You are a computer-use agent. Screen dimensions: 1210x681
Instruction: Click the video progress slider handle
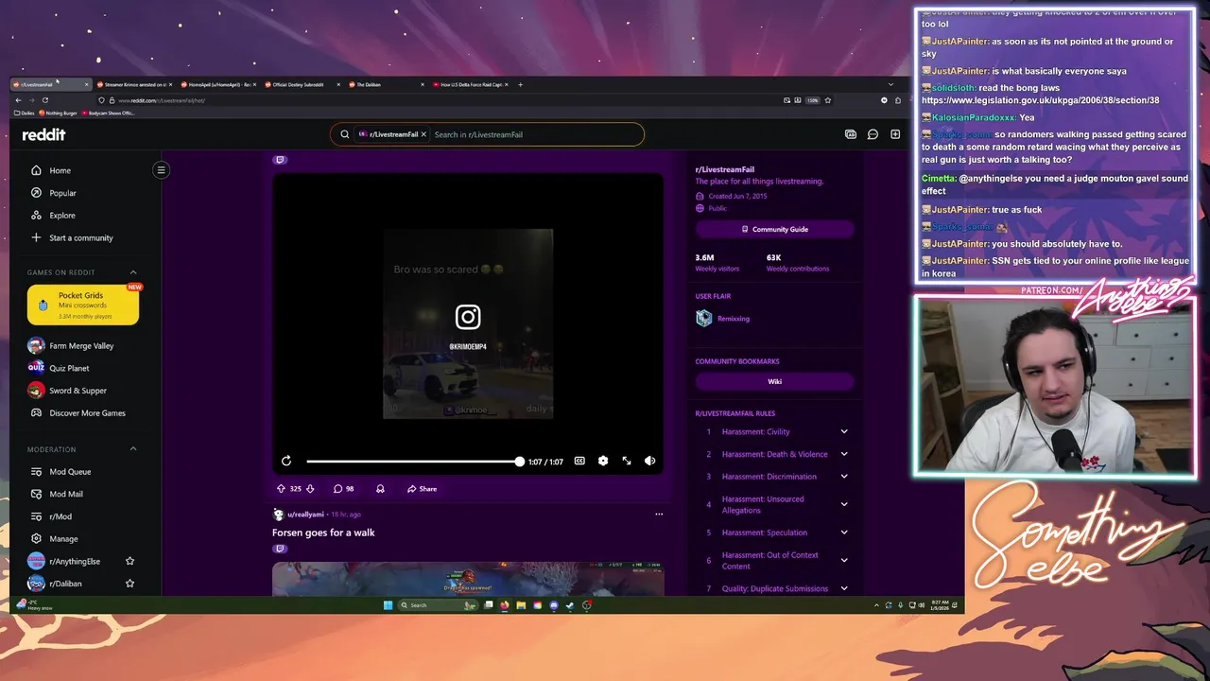click(519, 461)
